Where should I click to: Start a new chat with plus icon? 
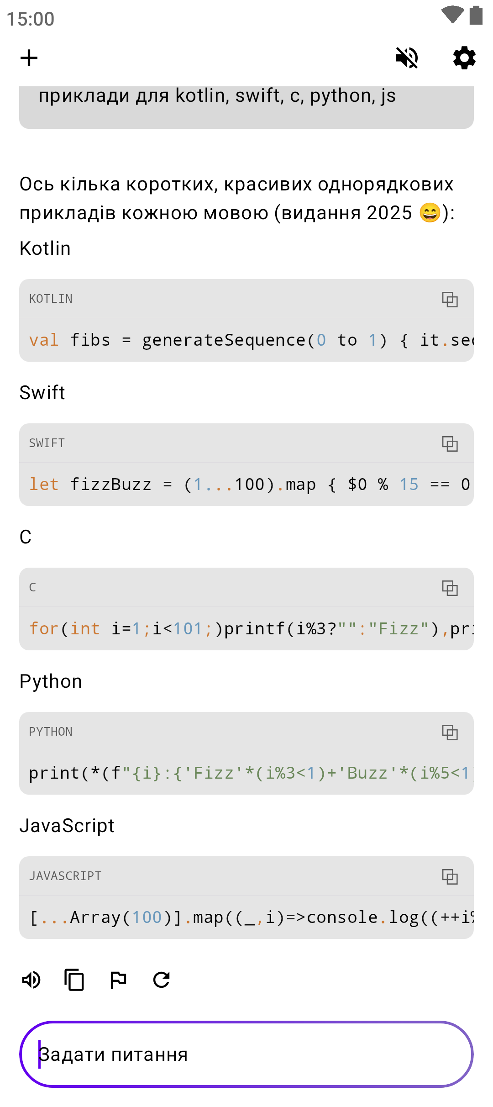tap(29, 58)
